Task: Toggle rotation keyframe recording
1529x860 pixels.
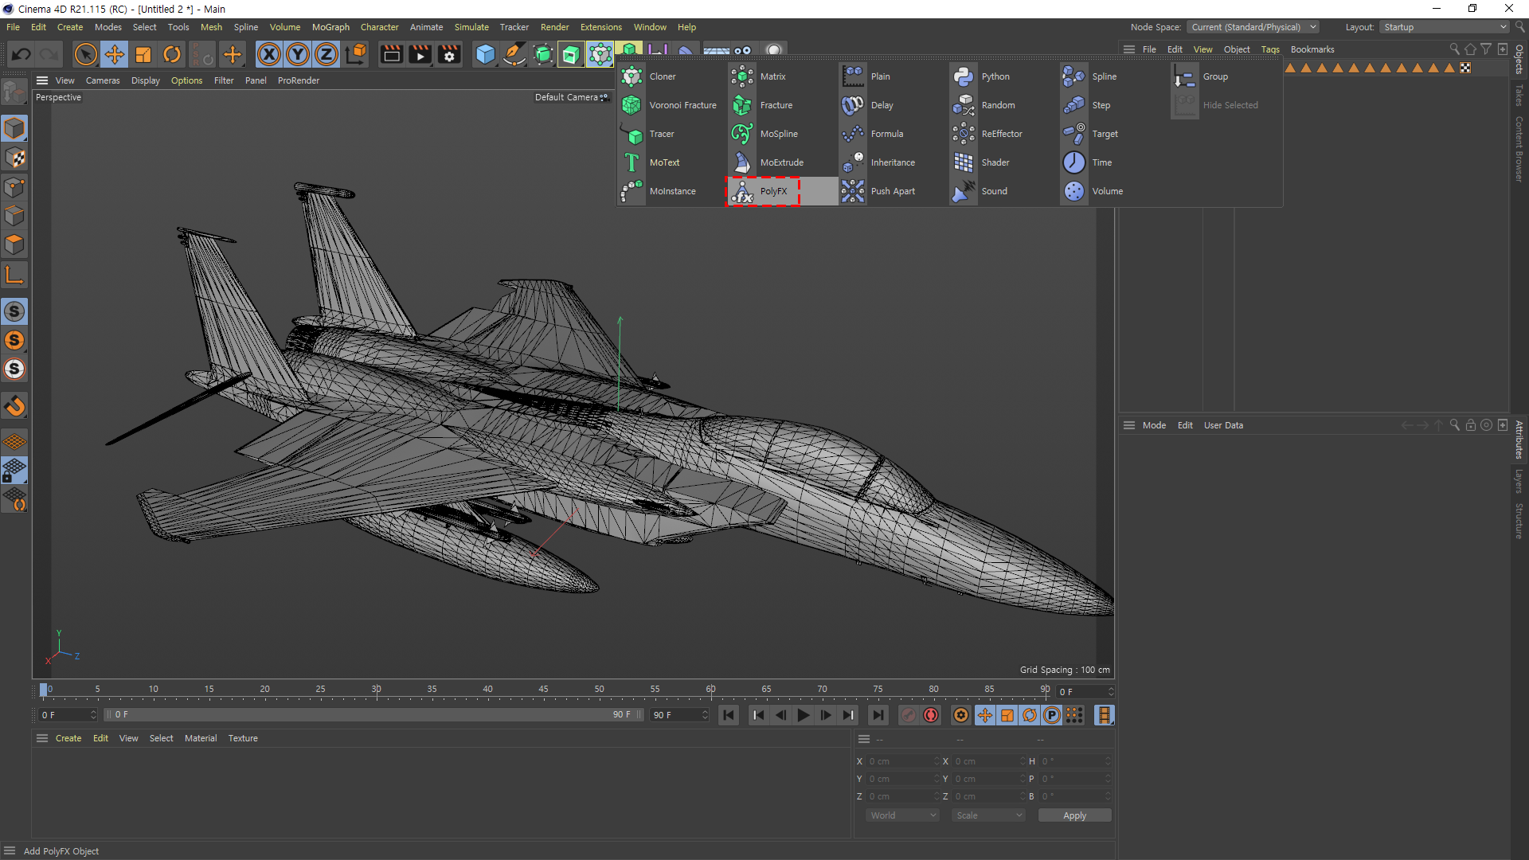Action: 1030,715
